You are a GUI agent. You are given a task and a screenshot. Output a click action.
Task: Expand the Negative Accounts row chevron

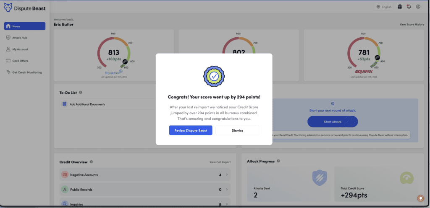[226, 175]
